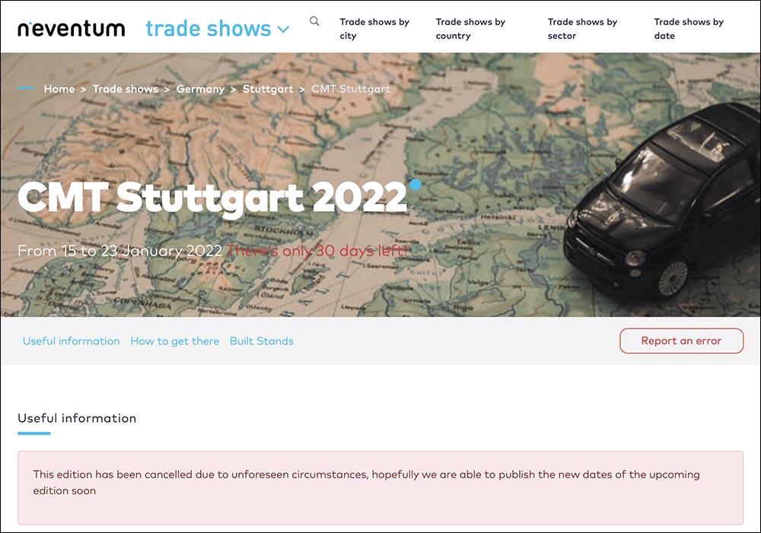Viewport: 761px width, 533px height.
Task: Click 'There's only 30 days left!' text
Action: (x=317, y=251)
